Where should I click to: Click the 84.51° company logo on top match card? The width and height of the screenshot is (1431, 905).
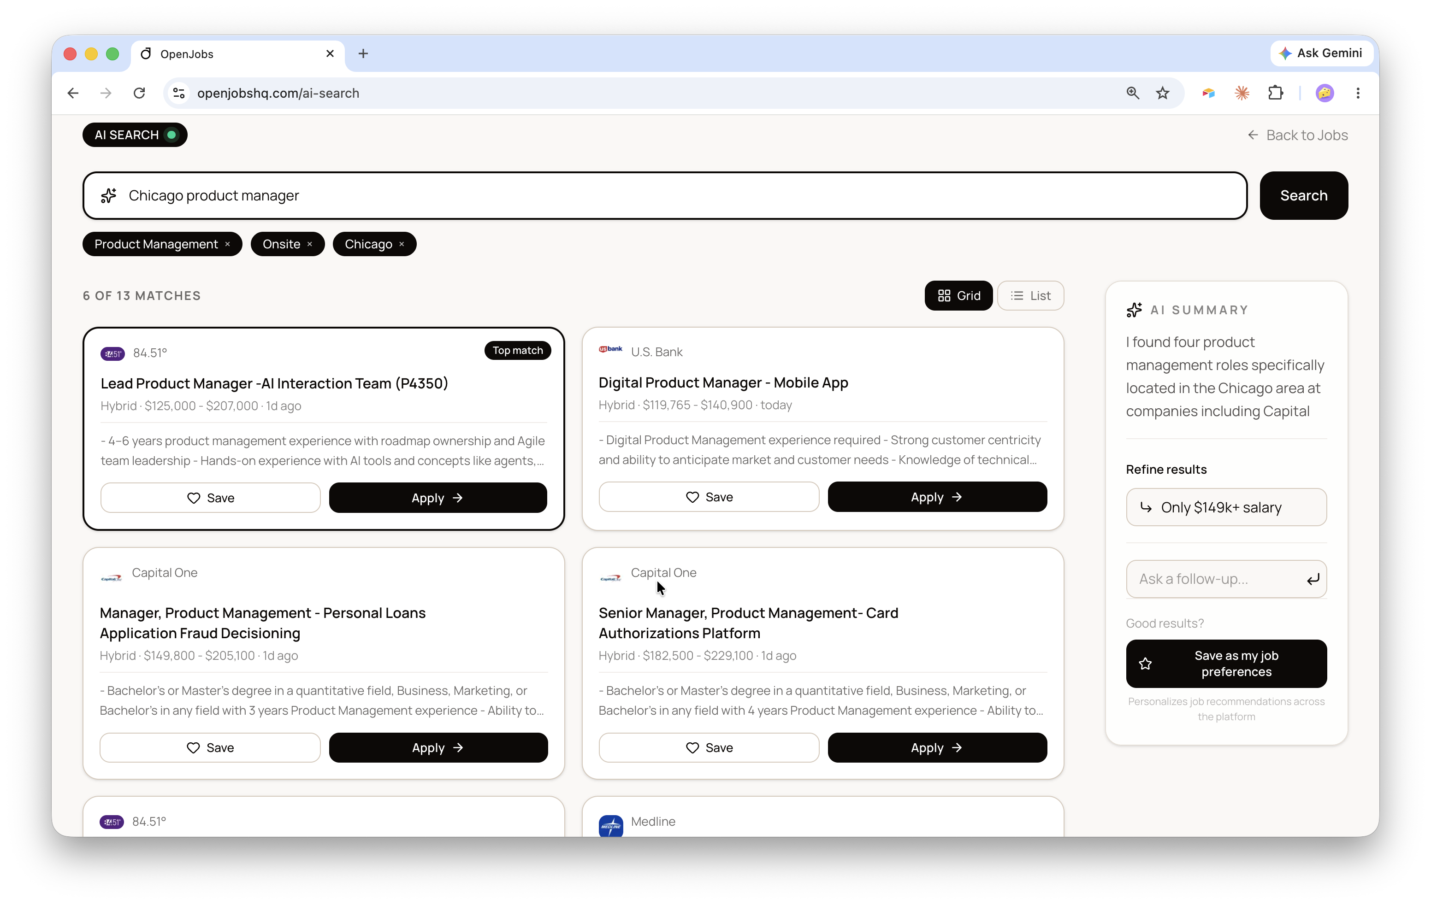(112, 353)
